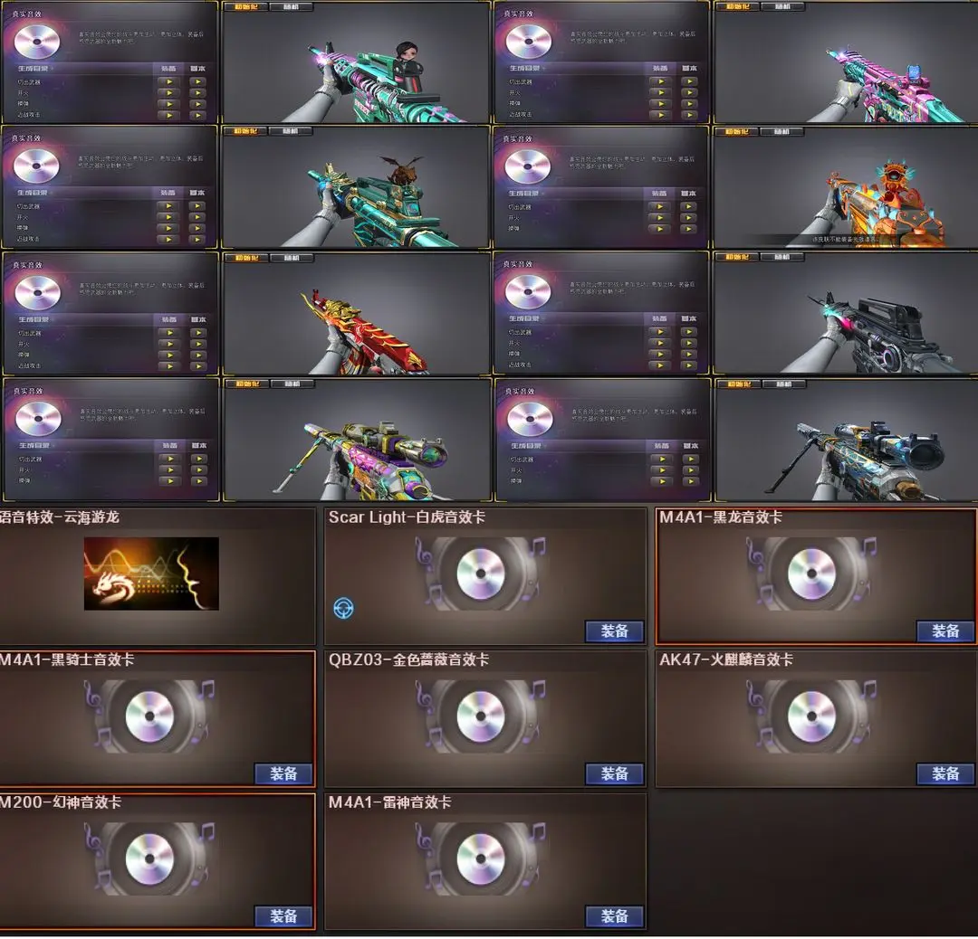
Task: Play left 切出武器 sound beside the doll-topped teal rifle
Action: pyautogui.click(x=169, y=81)
